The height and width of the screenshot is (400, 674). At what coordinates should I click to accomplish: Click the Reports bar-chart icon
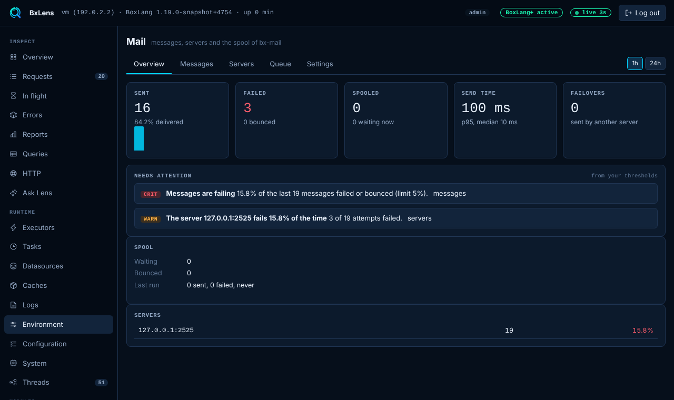[x=13, y=134]
